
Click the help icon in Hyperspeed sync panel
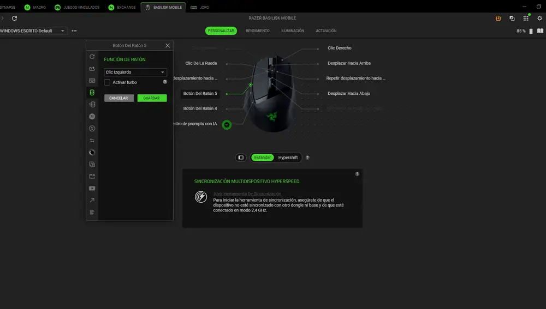pos(357,174)
